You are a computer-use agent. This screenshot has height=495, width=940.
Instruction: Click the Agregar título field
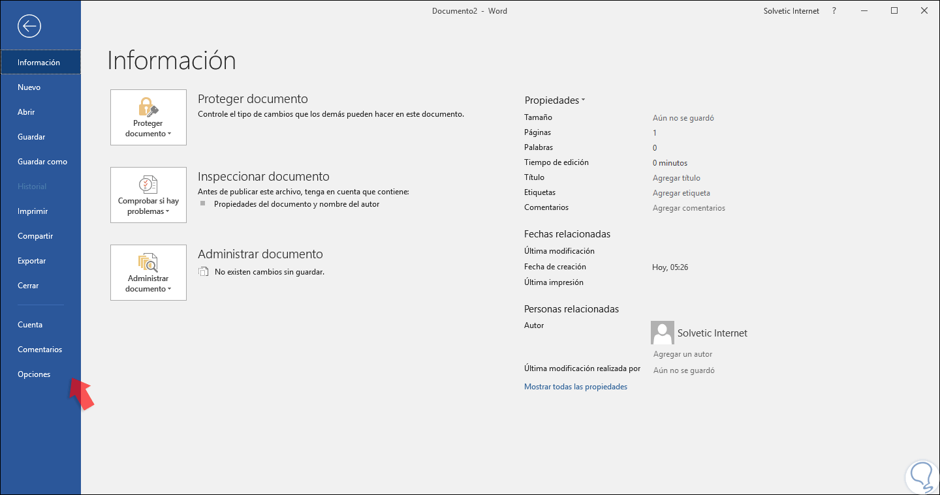click(676, 178)
